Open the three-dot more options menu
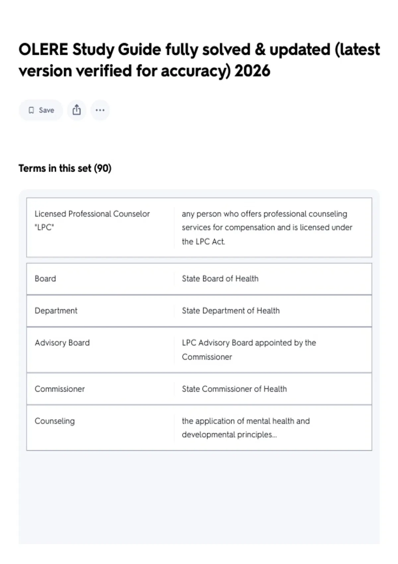The image size is (398, 564). [100, 110]
